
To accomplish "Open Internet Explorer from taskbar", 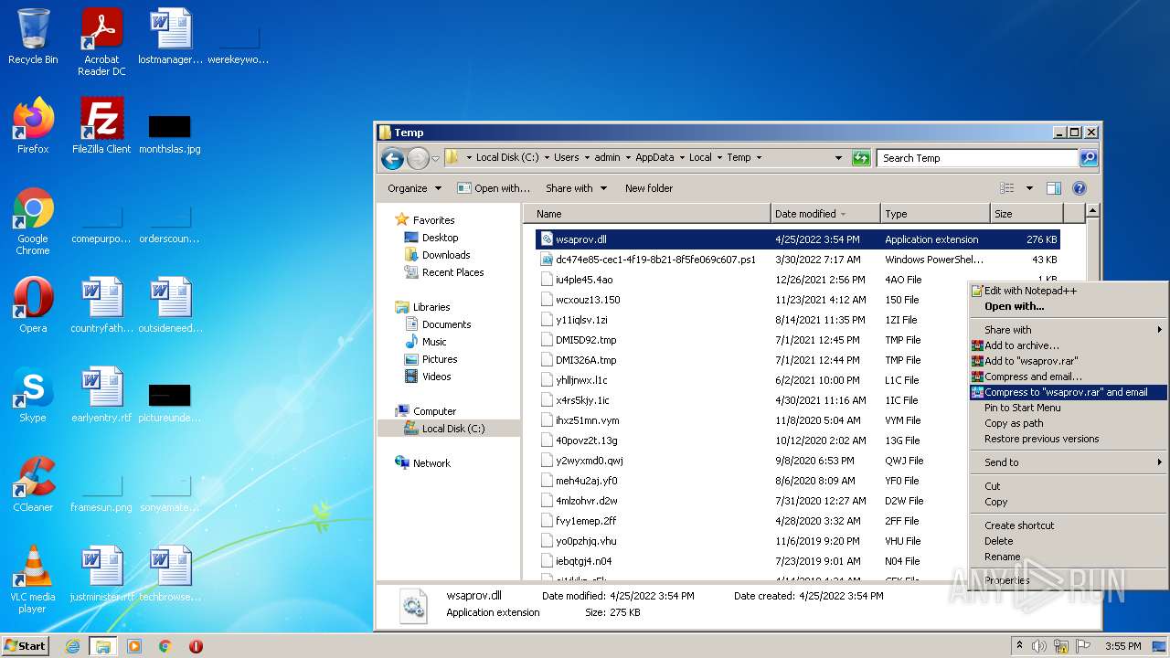I will [72, 646].
